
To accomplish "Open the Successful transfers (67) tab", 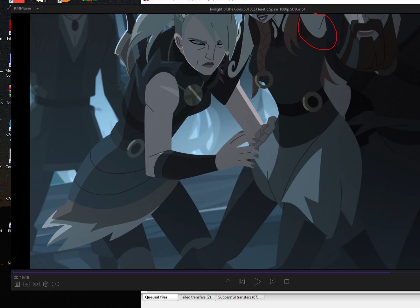I will (x=238, y=297).
